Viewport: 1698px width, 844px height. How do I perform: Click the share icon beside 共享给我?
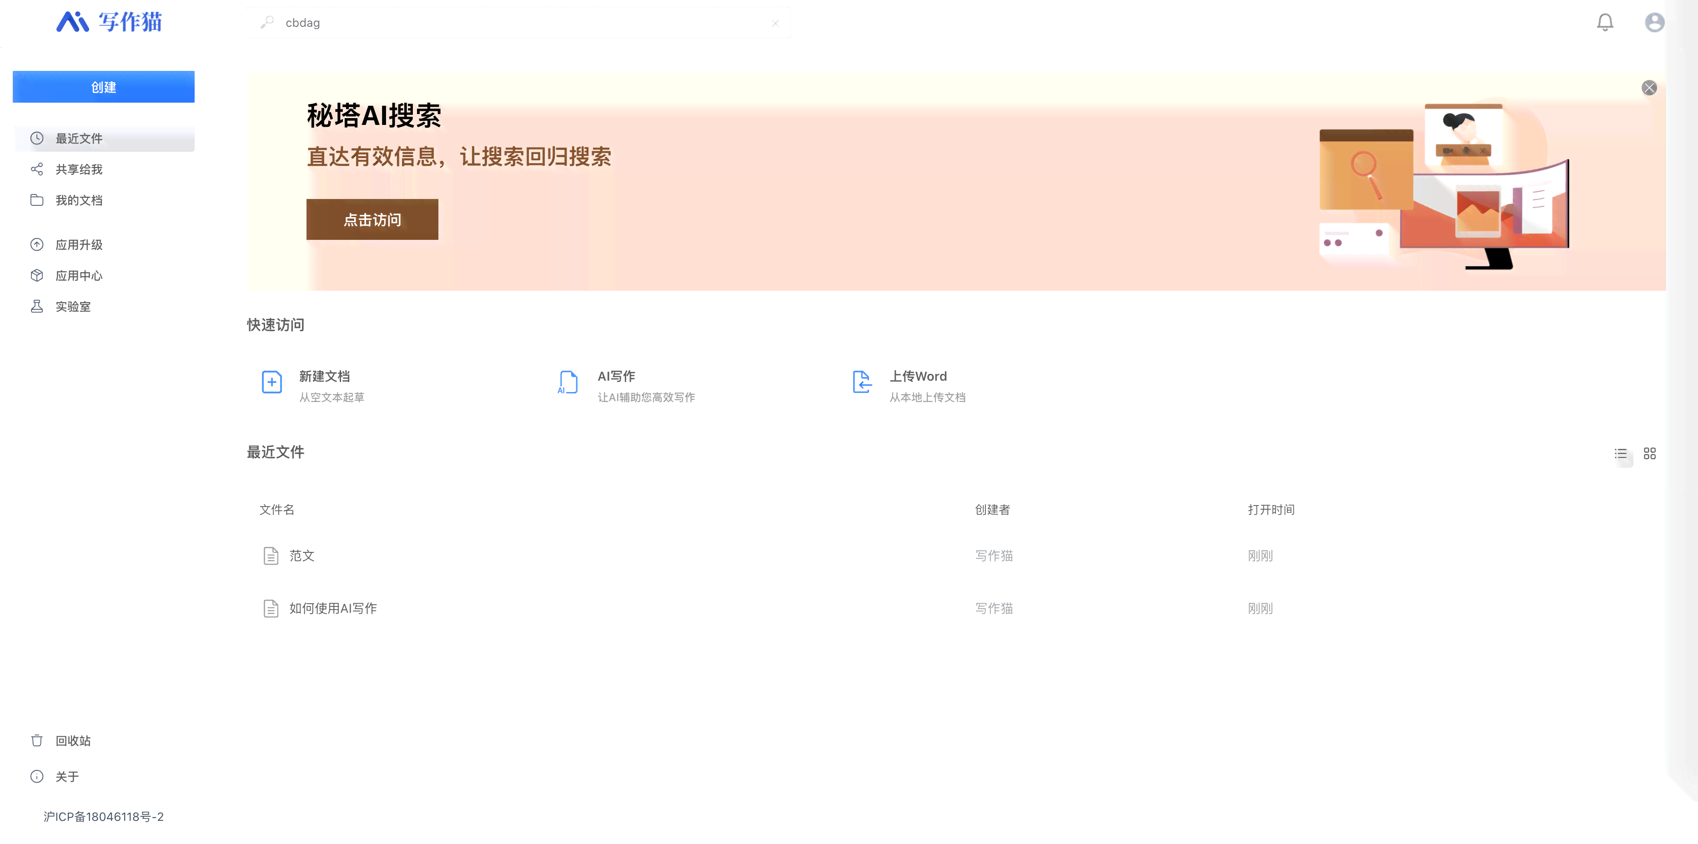tap(37, 169)
